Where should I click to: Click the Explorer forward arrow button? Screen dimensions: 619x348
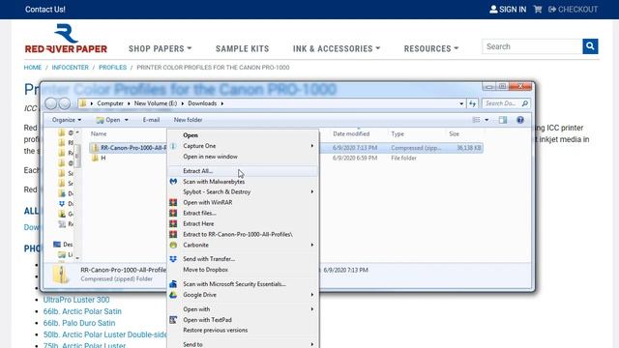[65, 103]
